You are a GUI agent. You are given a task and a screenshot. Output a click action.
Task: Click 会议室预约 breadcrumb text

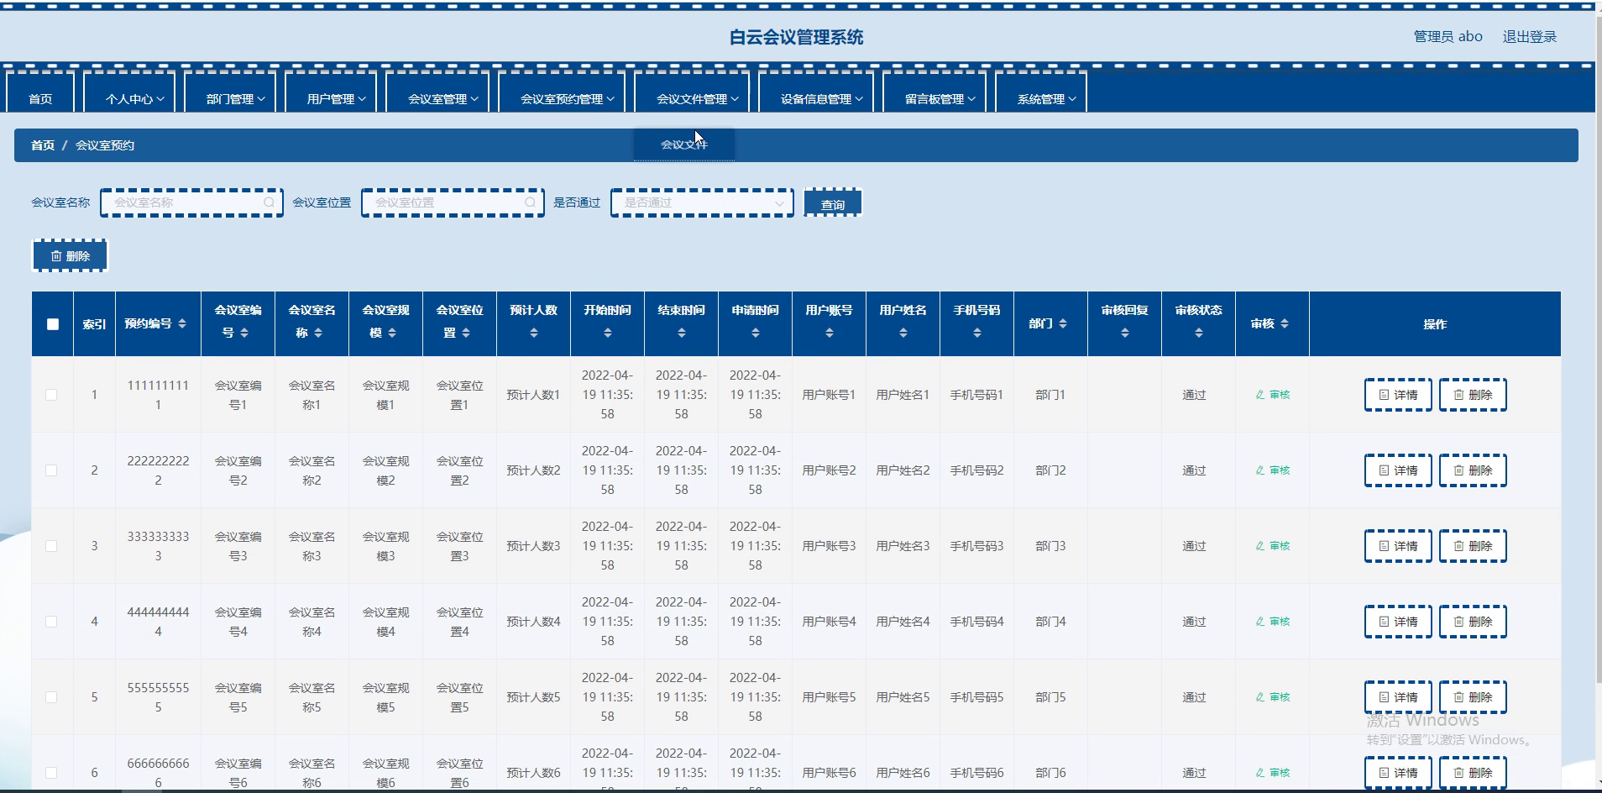(105, 145)
